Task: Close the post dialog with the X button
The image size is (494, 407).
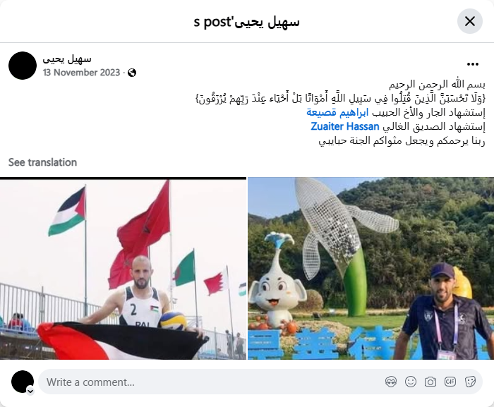Action: tap(470, 21)
